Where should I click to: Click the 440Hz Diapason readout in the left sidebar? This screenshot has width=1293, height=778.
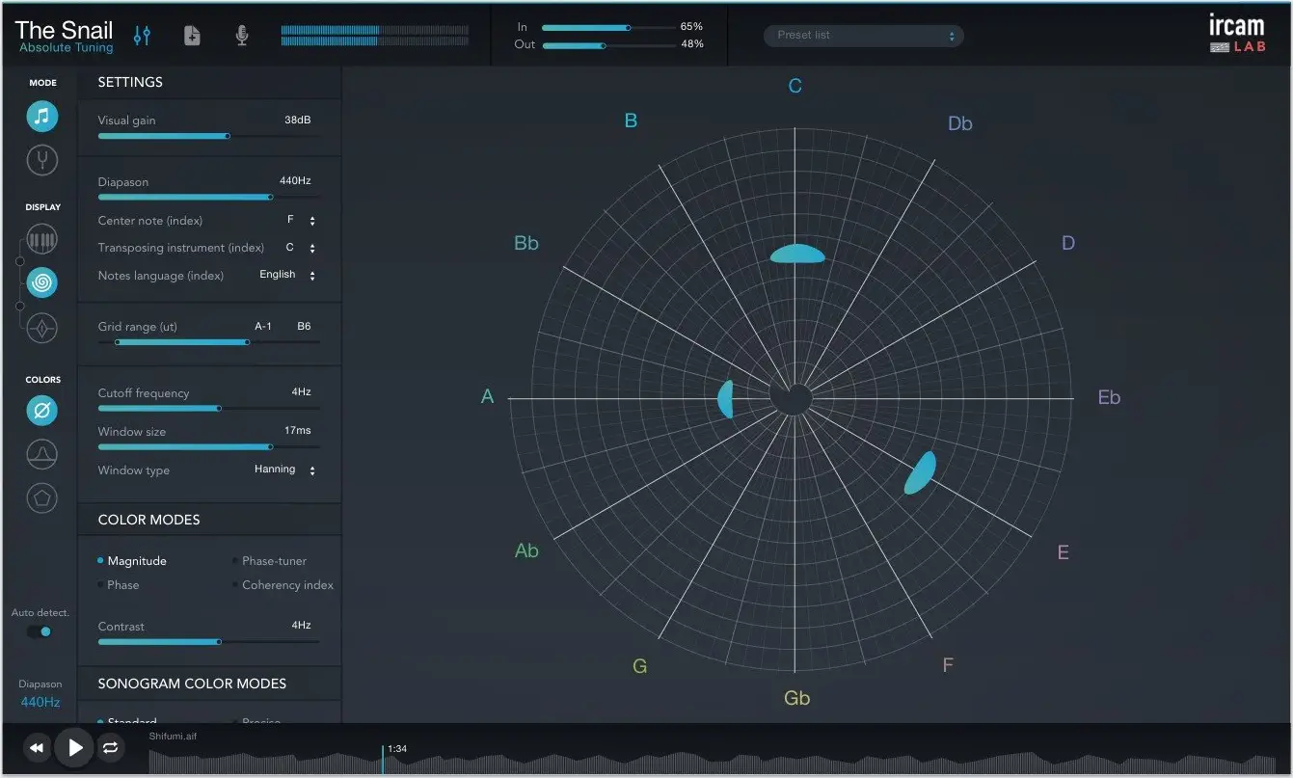click(40, 702)
